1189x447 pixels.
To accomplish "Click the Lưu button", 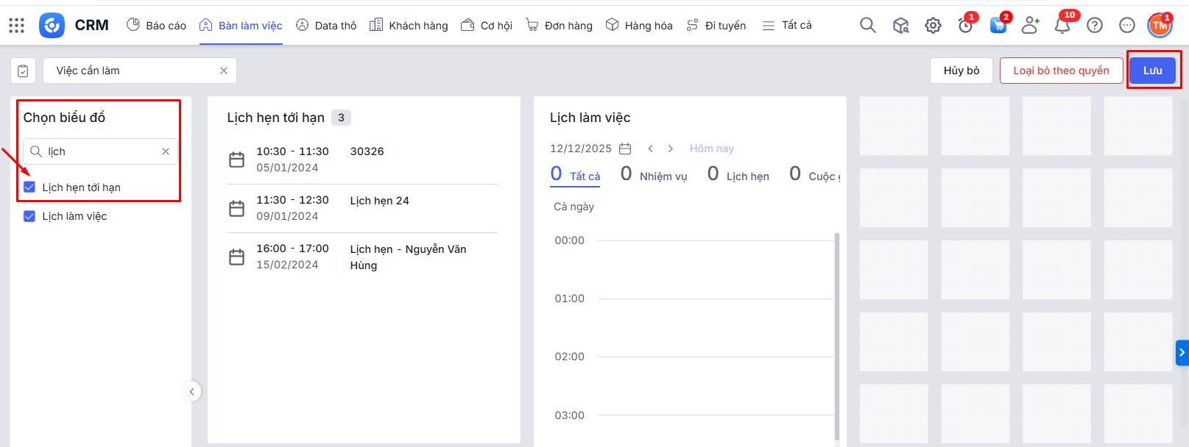I will 1152,71.
